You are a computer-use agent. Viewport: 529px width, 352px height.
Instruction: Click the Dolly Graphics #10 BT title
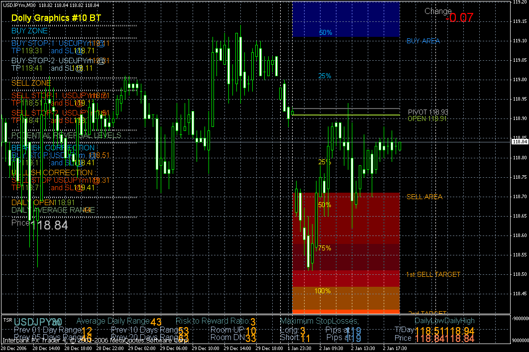point(56,18)
